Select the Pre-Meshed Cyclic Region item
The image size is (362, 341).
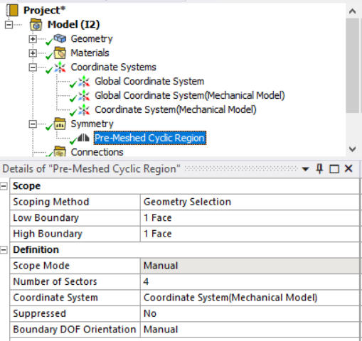[x=150, y=138]
